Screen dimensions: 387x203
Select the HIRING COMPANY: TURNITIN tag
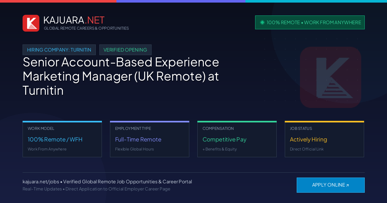click(x=59, y=50)
